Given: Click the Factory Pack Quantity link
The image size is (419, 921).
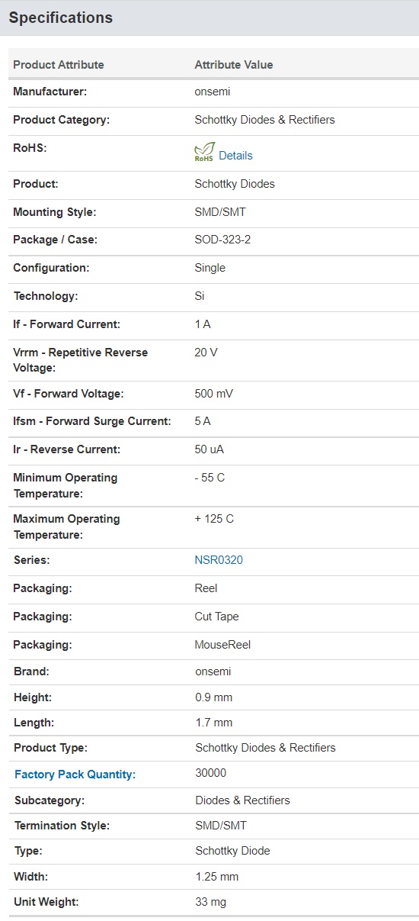Looking at the screenshot, I should coord(75,774).
